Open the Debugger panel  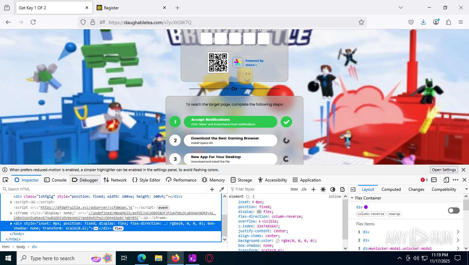85,180
